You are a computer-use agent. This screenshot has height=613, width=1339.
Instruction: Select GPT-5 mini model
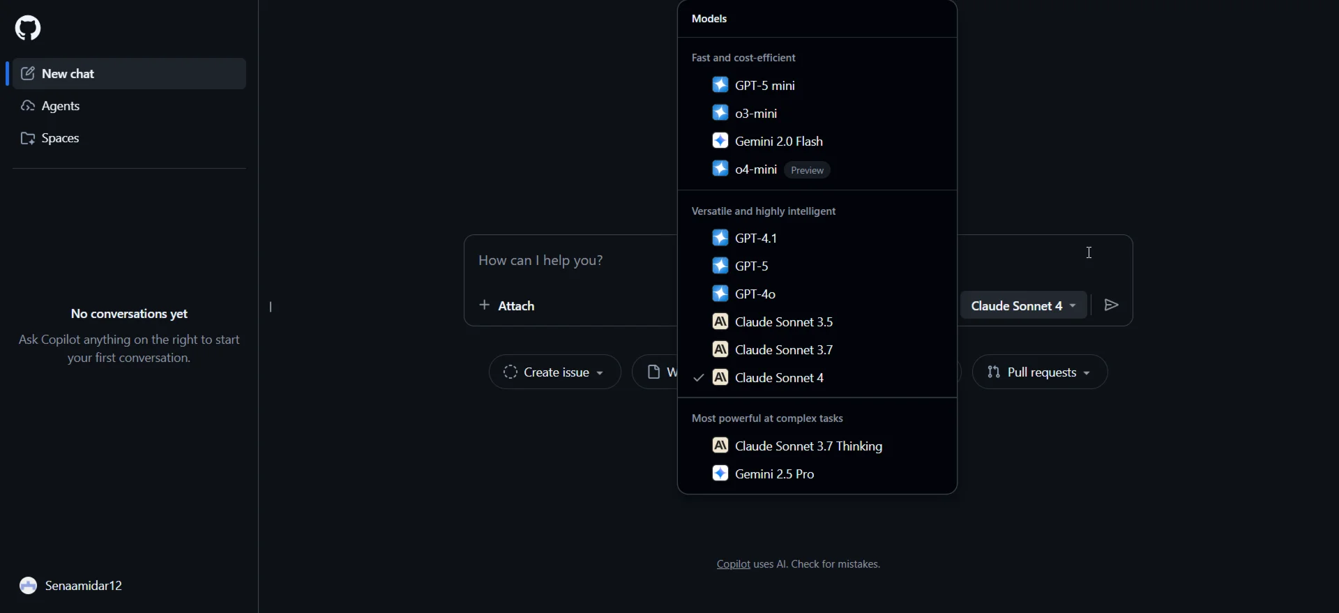click(817, 85)
